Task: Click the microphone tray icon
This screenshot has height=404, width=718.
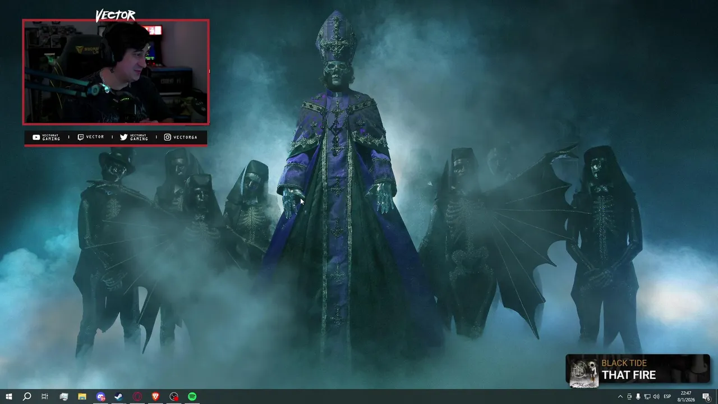Action: (x=638, y=397)
